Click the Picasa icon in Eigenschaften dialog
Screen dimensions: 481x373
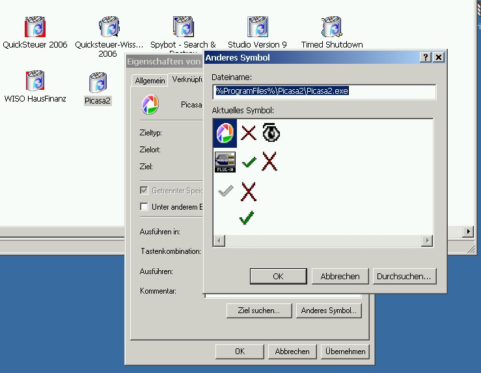(150, 104)
